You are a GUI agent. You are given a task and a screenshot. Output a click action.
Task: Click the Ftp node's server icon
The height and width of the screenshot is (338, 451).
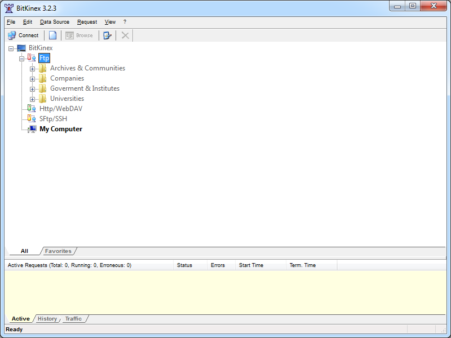(32, 58)
